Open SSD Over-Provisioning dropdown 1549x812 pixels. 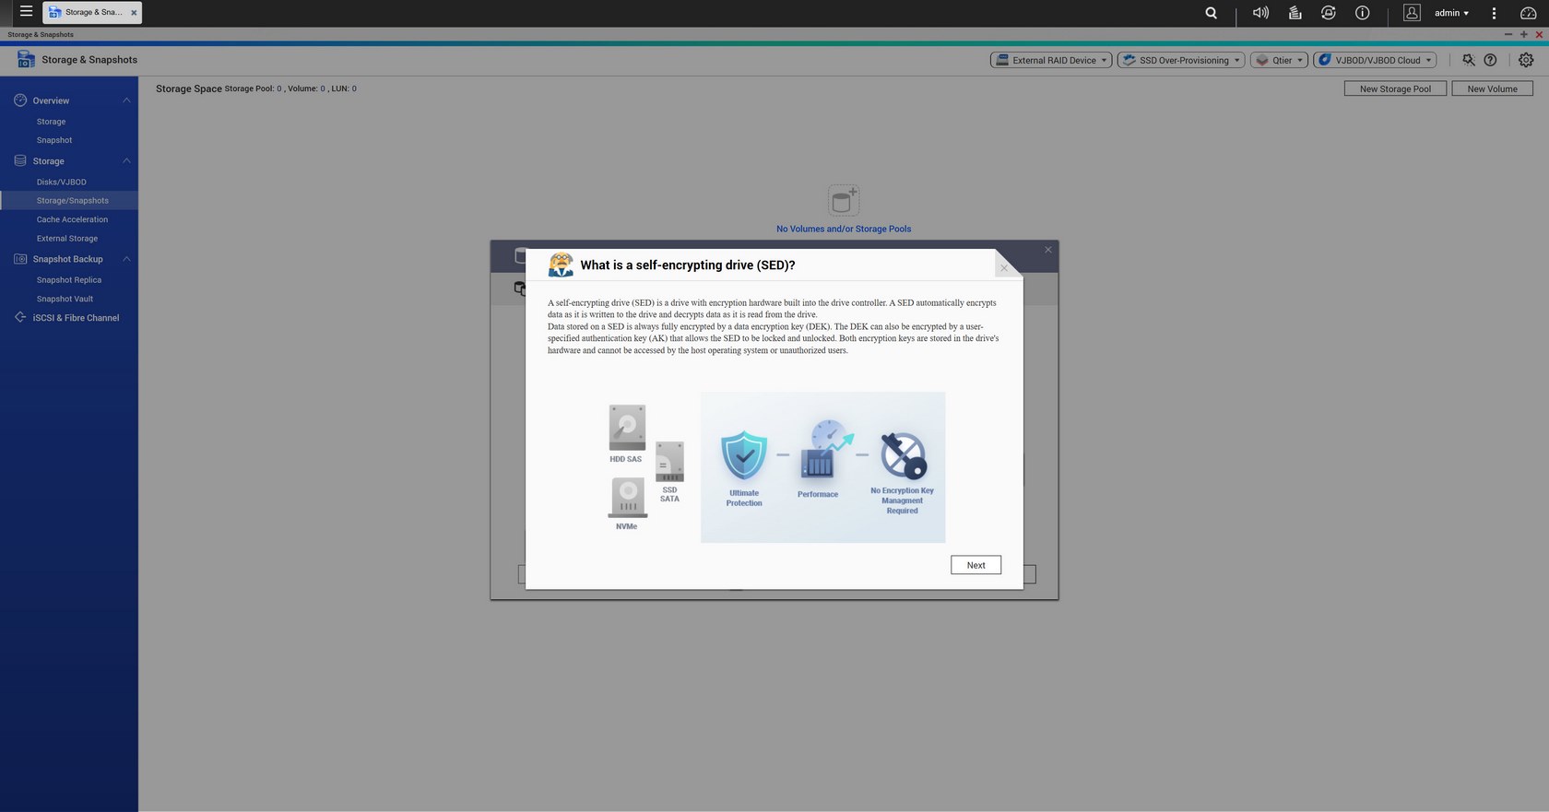point(1181,60)
